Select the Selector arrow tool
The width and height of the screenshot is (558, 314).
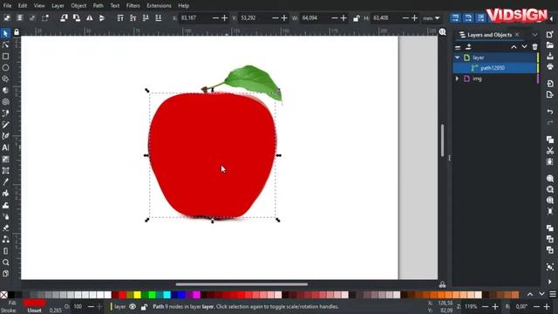[5, 33]
